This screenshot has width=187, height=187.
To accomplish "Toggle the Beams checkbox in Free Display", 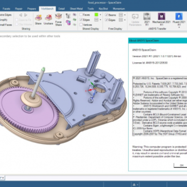I will (x=106, y=15).
